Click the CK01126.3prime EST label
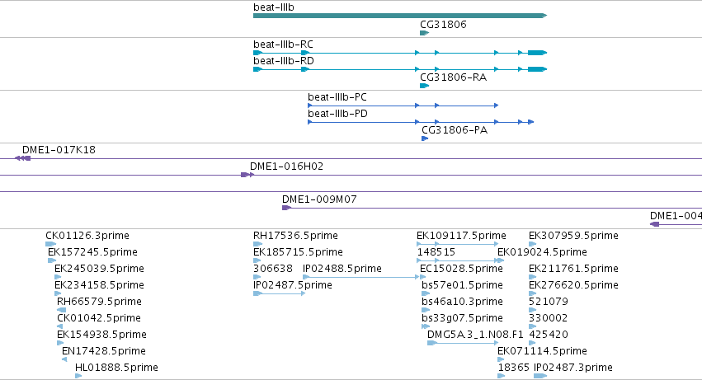Screen dimensions: 702x380 pyautogui.click(x=87, y=236)
